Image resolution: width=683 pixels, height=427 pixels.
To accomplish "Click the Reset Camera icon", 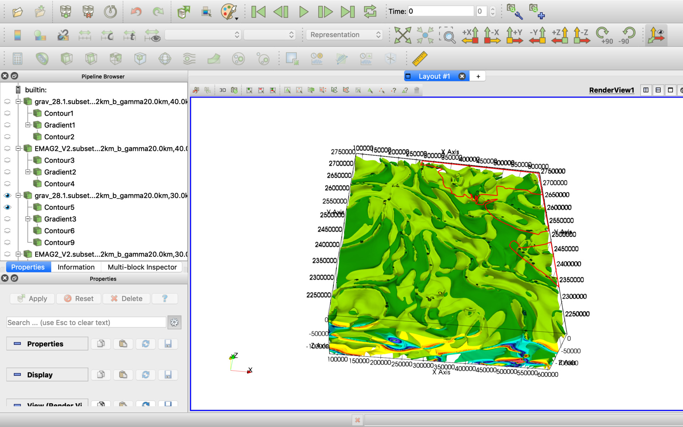I will 402,35.
